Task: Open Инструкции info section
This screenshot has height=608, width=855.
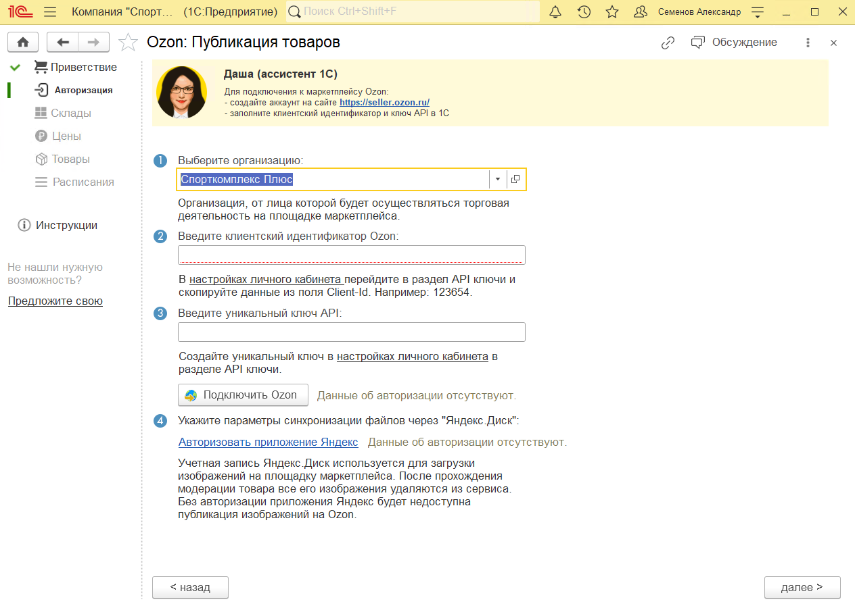Action: (57, 225)
